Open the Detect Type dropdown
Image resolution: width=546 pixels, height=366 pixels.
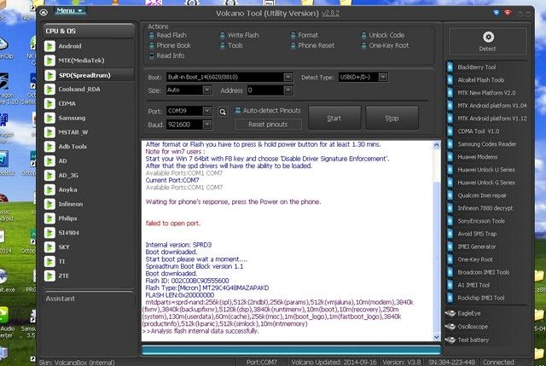point(383,77)
